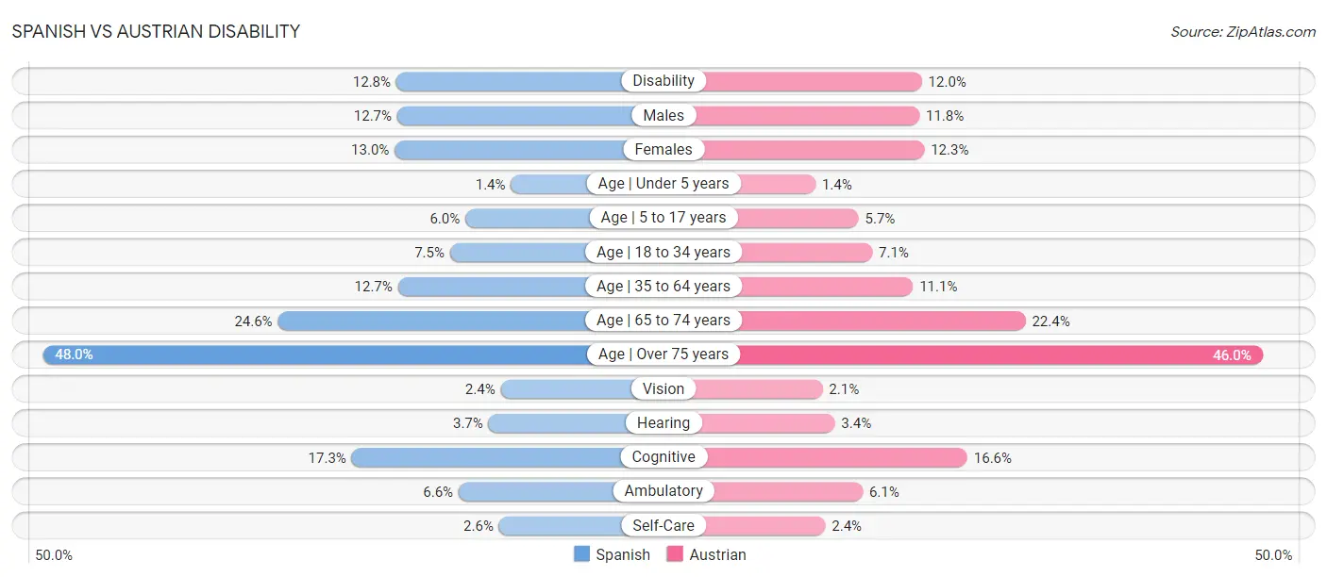Screen dimensions: 1327x577
Task: Click the Males category label
Action: tap(663, 115)
